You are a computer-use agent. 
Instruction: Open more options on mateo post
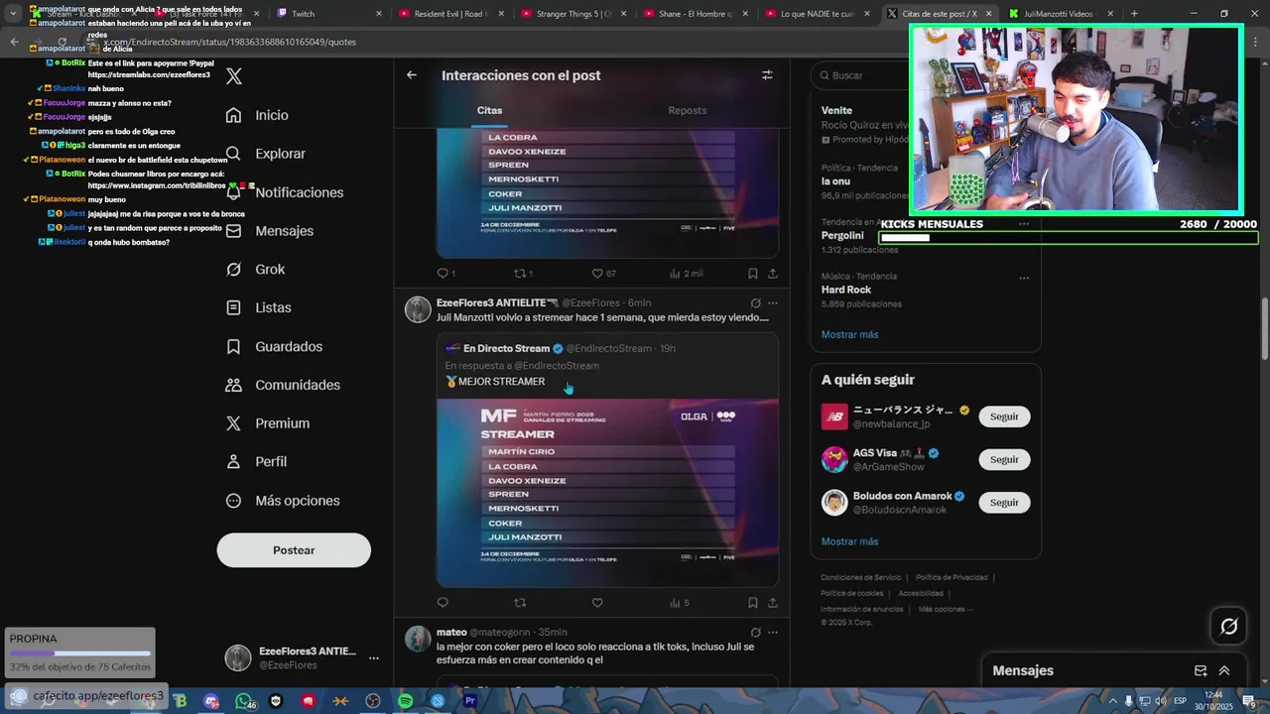tap(773, 633)
